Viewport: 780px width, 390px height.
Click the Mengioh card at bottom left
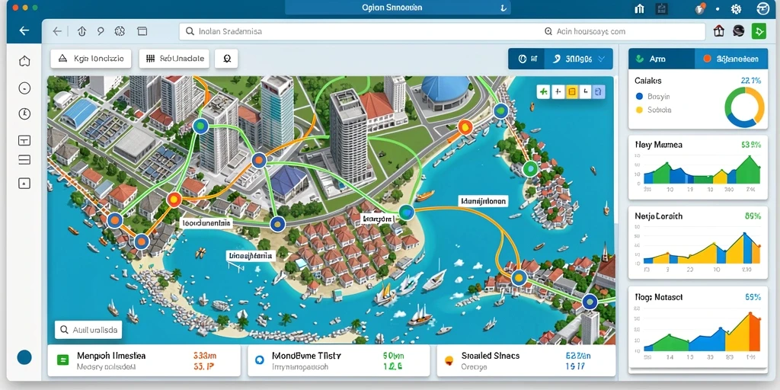(144, 360)
